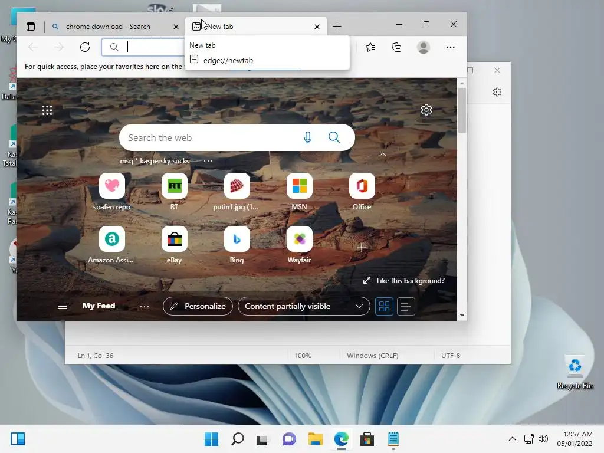
Task: Open the Collections icon
Action: pyautogui.click(x=396, y=47)
